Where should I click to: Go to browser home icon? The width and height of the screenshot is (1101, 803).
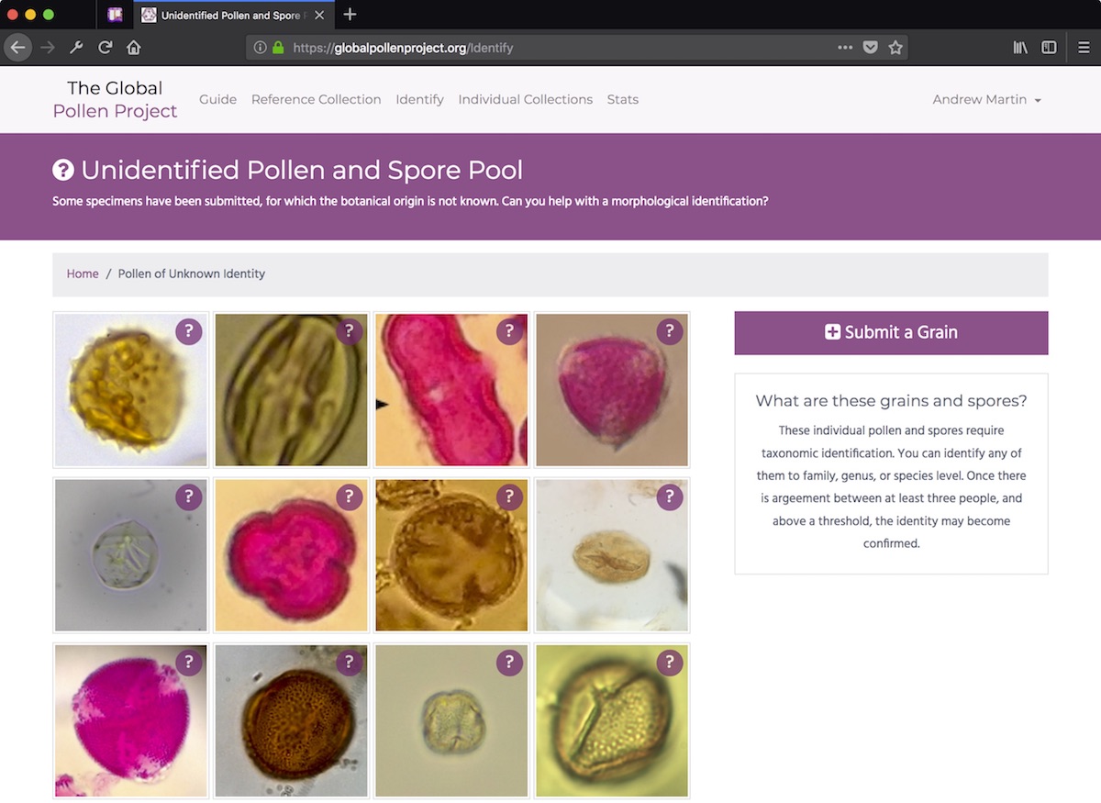click(134, 48)
